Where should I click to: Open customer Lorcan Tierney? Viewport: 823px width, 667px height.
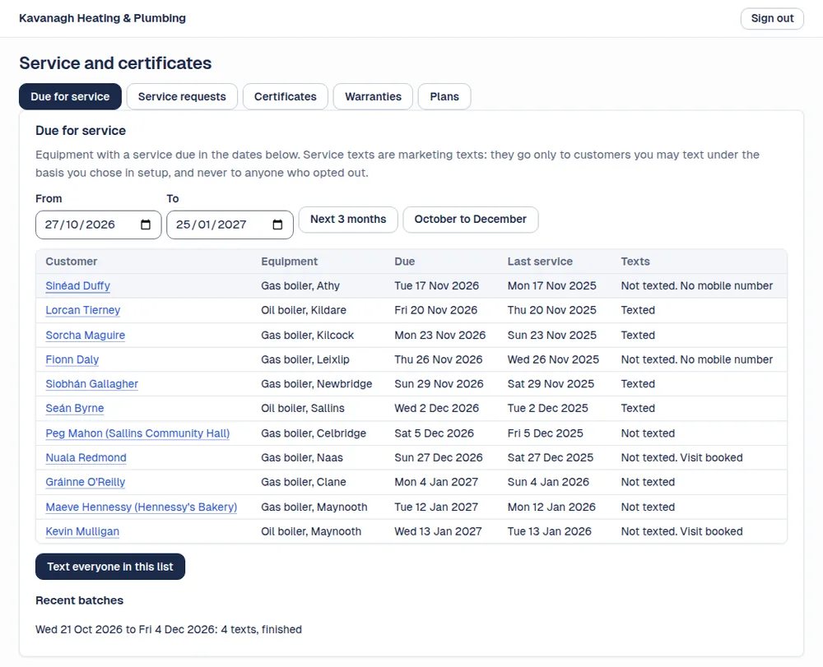[83, 310]
